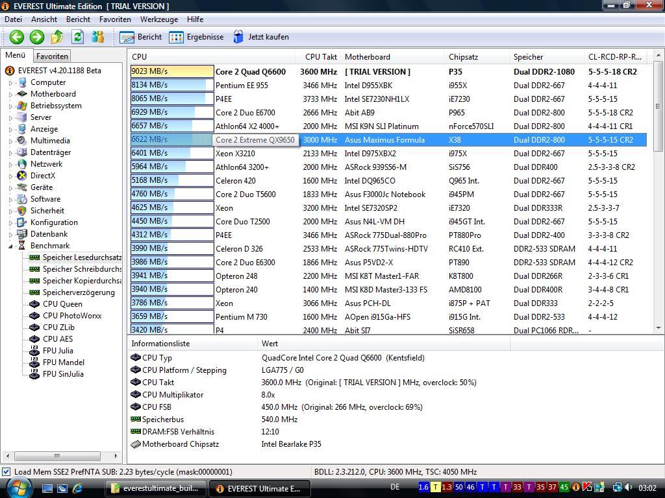665x498 pixels.
Task: Collapse the Benchmark tree node
Action: tap(10, 246)
